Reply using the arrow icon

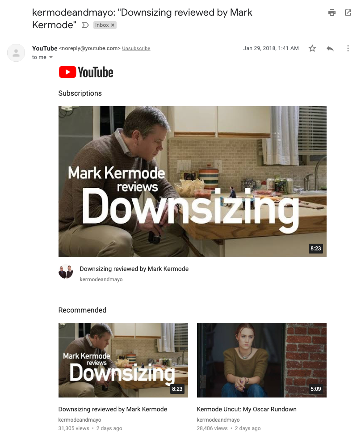tap(330, 48)
